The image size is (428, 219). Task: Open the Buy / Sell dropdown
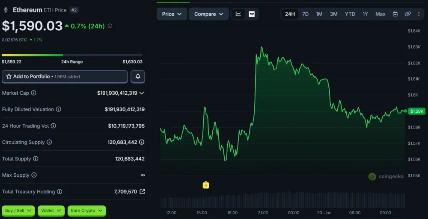tap(18, 211)
